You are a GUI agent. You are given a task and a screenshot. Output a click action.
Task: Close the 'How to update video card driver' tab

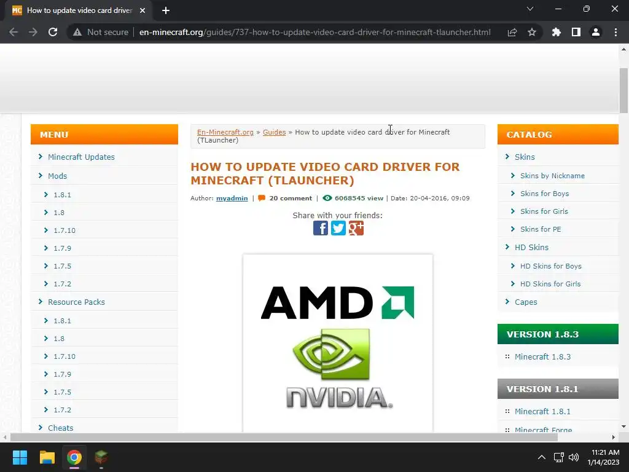[143, 10]
